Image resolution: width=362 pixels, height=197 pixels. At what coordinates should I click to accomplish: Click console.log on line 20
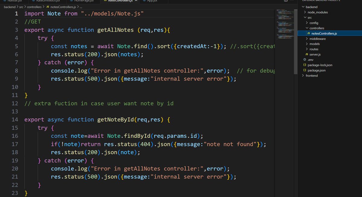click(69, 169)
